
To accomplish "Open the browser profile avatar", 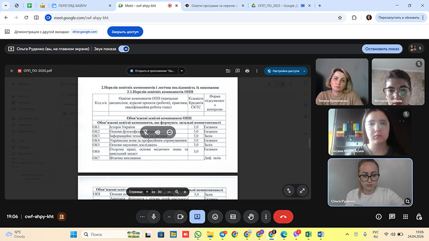I will (x=369, y=18).
